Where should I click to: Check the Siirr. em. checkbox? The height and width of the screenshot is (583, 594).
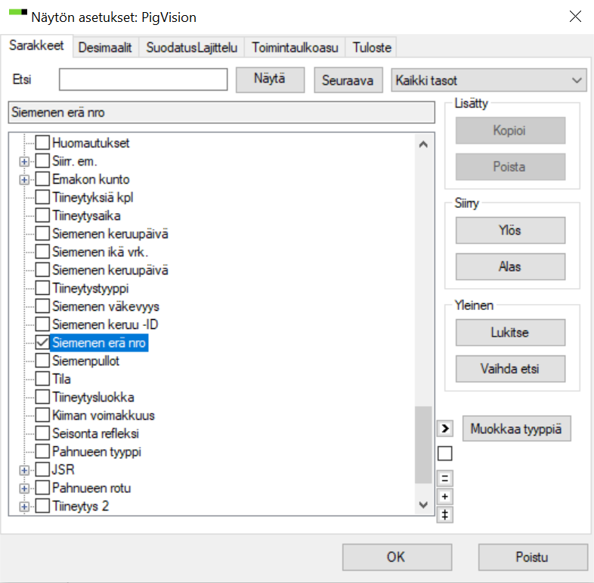pos(42,161)
